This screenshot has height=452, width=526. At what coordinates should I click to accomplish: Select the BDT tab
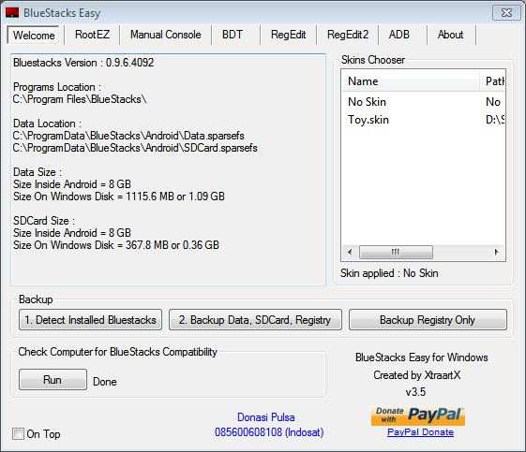pos(233,35)
